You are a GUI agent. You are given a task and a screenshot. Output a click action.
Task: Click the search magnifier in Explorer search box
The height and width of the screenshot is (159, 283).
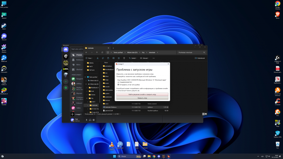coord(204,53)
